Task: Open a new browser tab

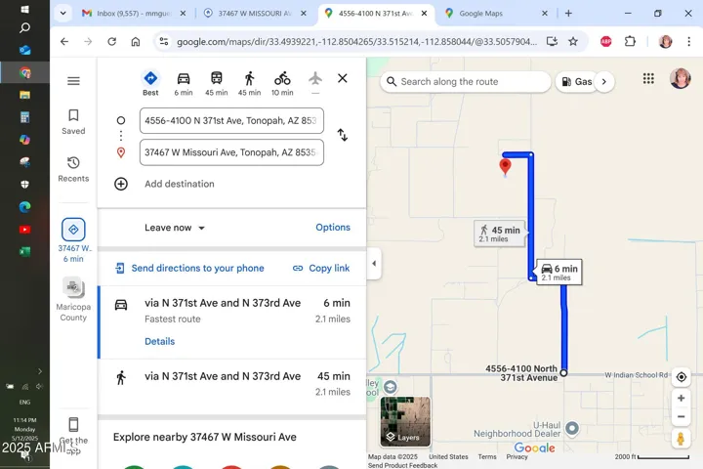Action: click(568, 14)
